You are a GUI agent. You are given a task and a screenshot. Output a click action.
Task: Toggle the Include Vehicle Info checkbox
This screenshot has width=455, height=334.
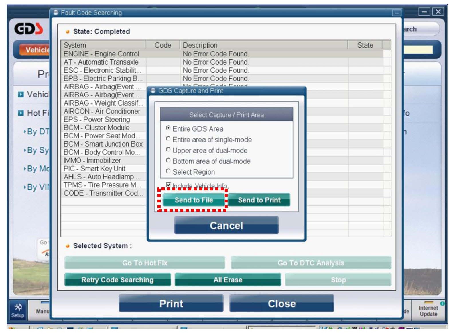[168, 185]
